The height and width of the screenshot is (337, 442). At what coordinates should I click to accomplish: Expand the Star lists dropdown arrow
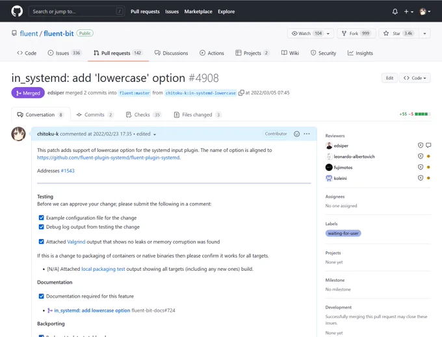(425, 34)
